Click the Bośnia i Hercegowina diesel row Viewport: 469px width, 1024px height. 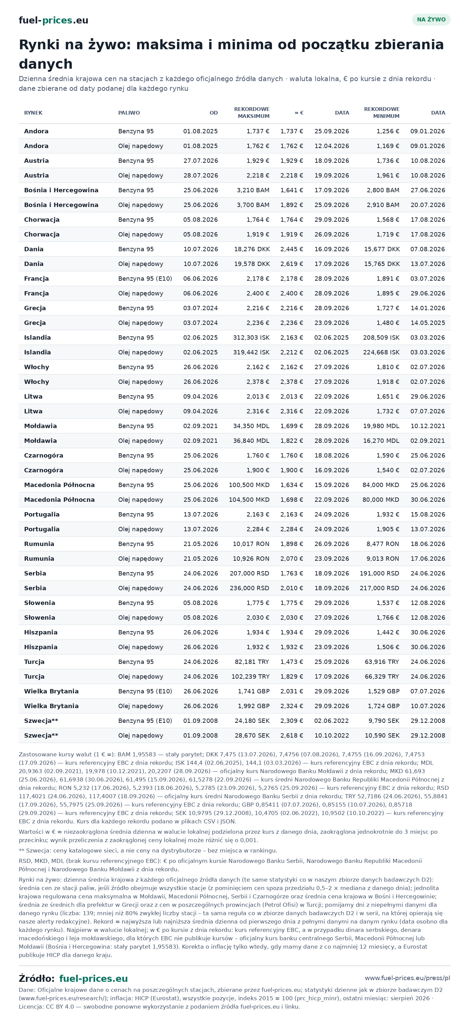tap(234, 205)
